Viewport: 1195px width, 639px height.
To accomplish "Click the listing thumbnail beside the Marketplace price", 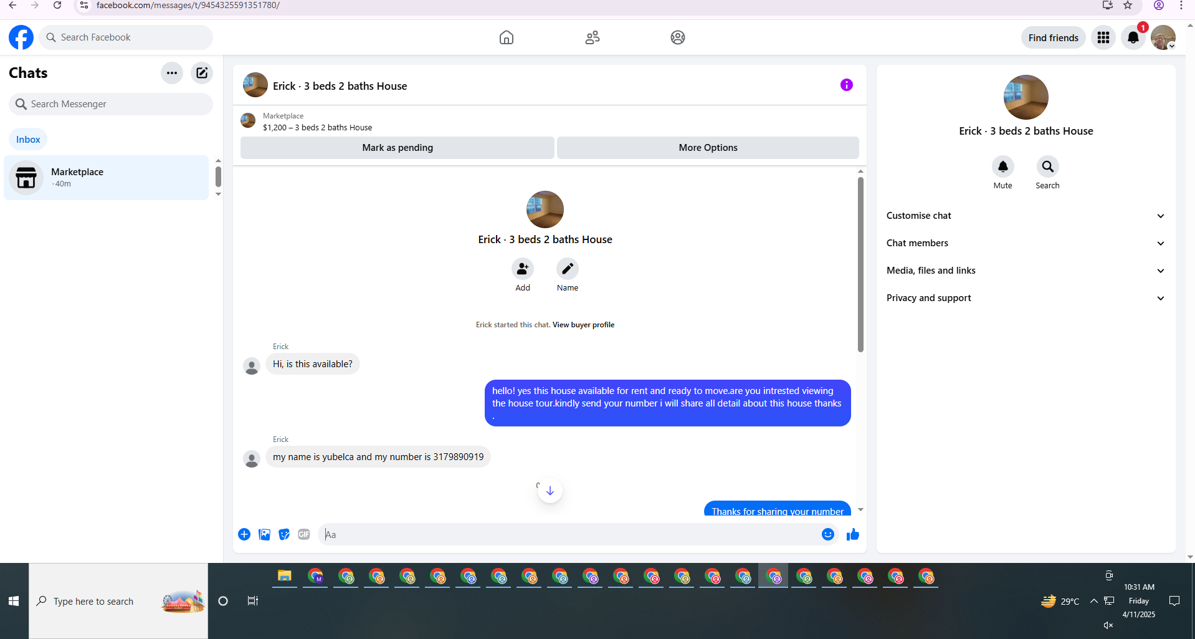I will pos(248,120).
